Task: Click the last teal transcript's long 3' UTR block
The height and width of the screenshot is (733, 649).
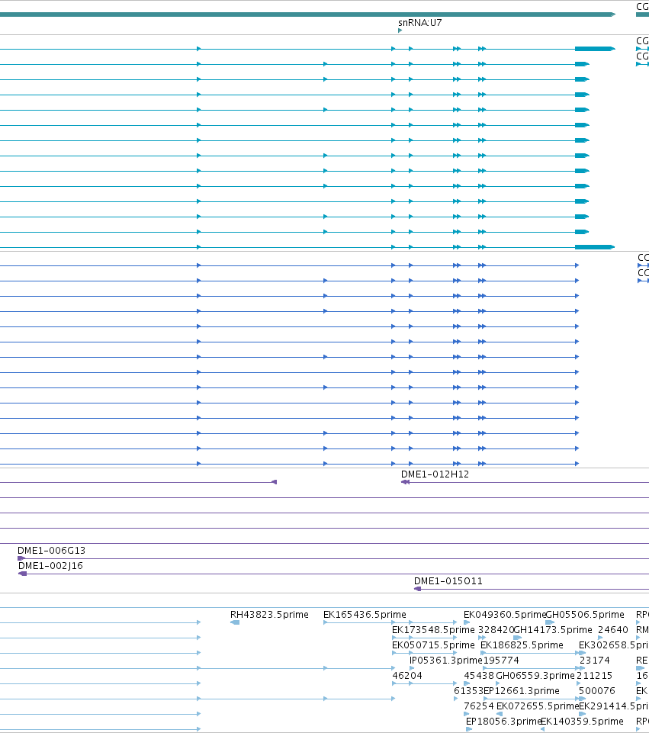Action: [x=595, y=247]
